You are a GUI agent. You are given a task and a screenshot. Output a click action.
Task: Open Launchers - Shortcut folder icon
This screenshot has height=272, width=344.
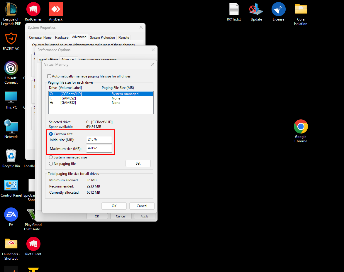11,249
